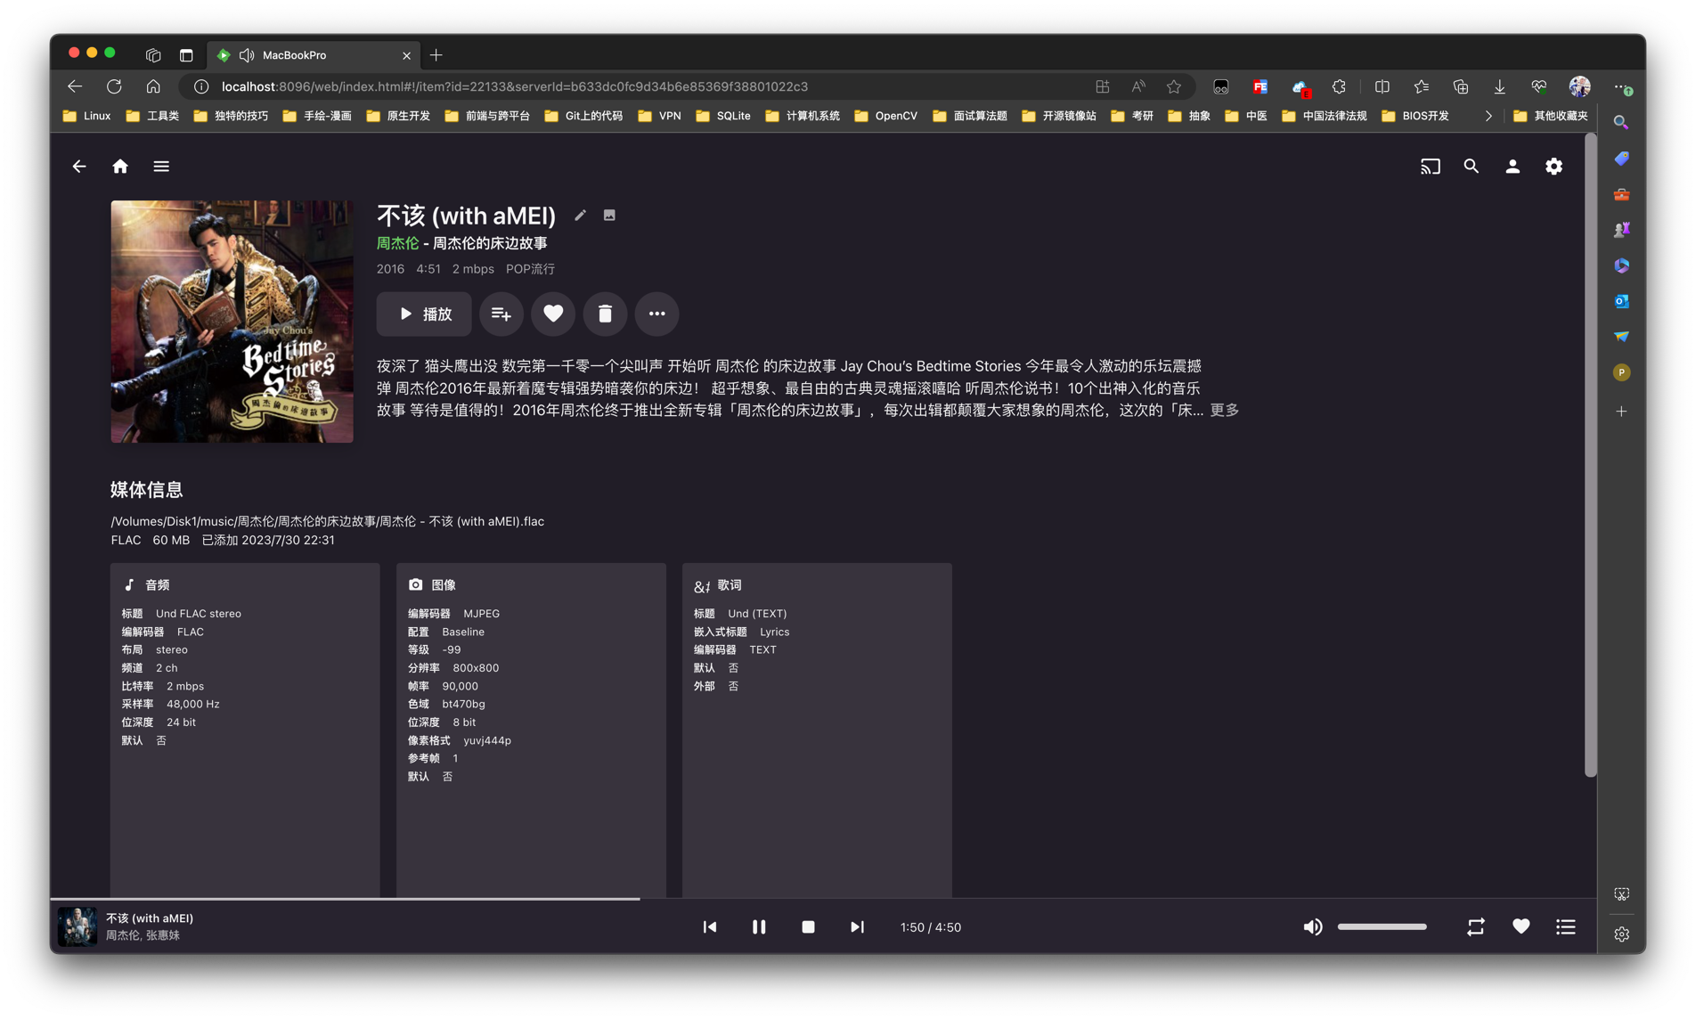Mute the volume speaker icon

click(x=1313, y=927)
